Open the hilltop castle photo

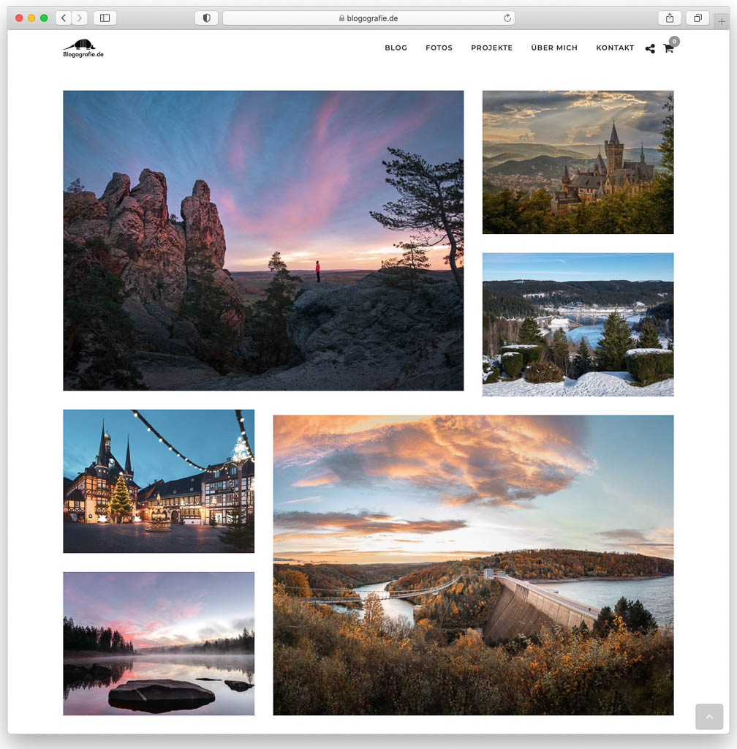578,162
